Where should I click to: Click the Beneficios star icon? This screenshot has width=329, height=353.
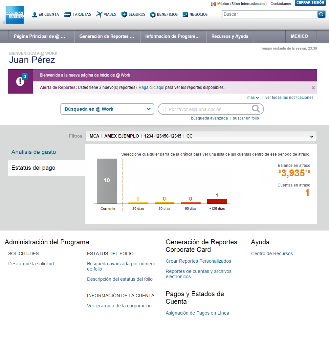coord(153,15)
